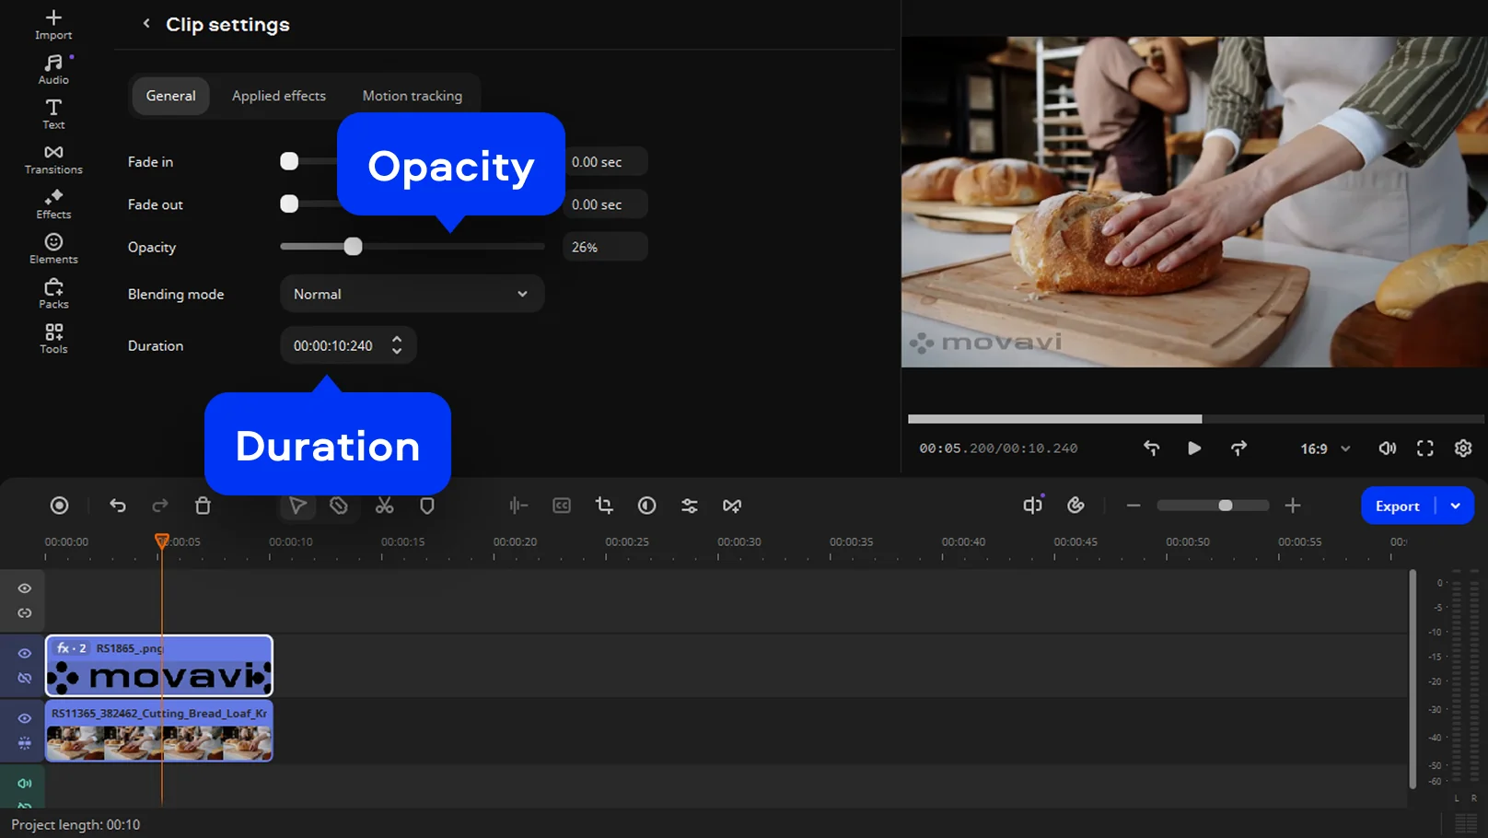
Task: Click the record button in timeline toolbar
Action: (x=59, y=506)
